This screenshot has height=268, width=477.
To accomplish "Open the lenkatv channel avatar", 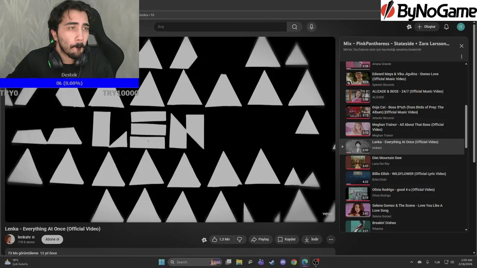I will pos(10,239).
